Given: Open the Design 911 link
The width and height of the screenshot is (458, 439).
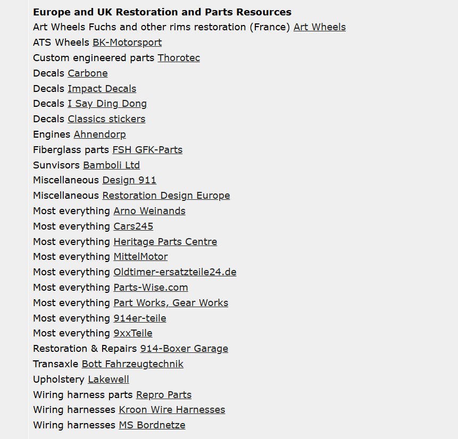Looking at the screenshot, I should coord(129,180).
